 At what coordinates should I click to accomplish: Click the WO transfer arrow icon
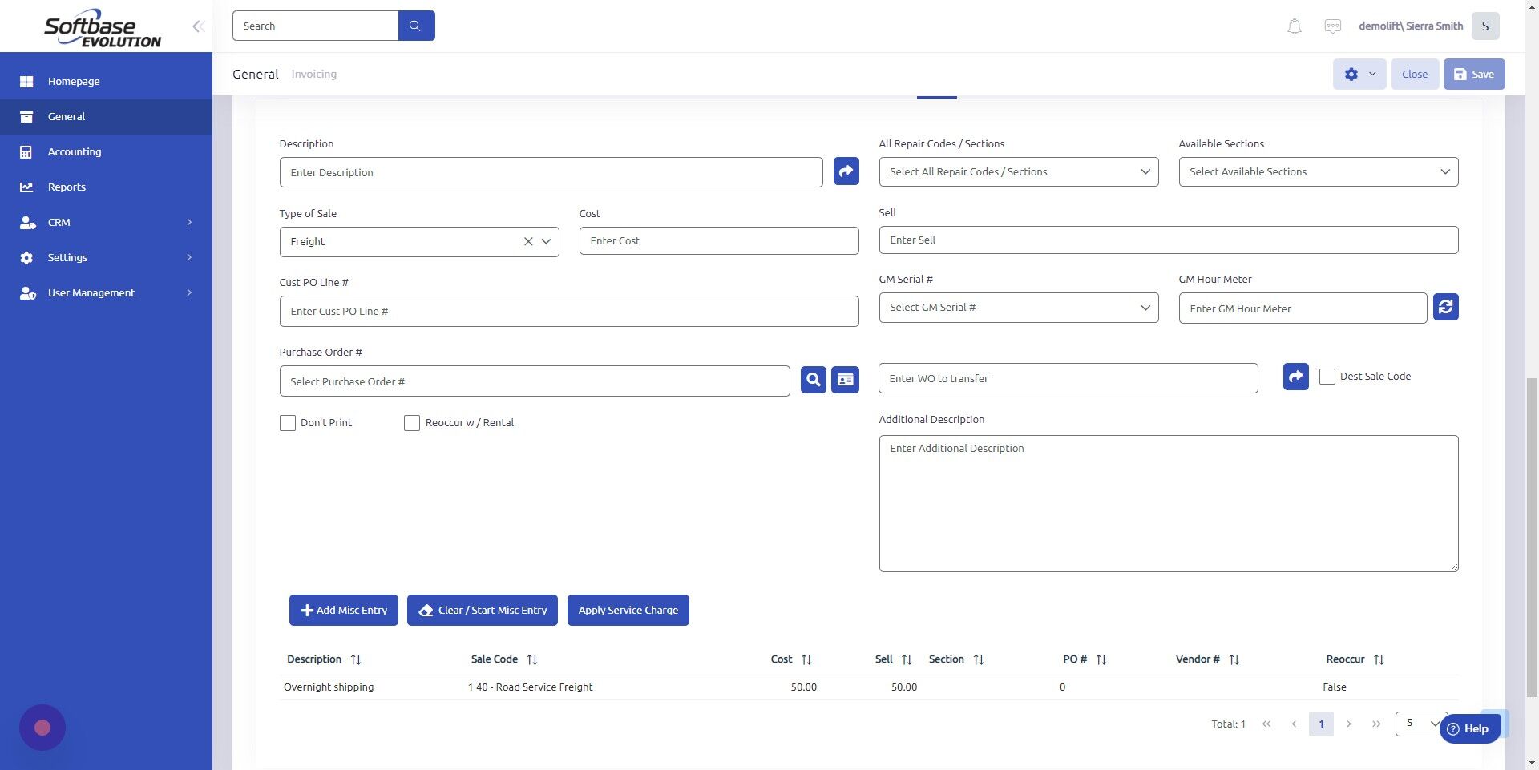coord(1295,377)
